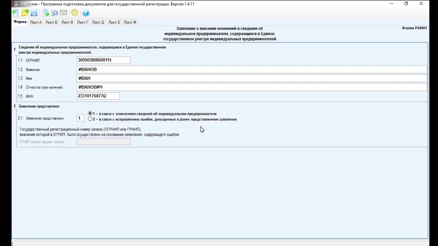Open existing document folder icon
Viewport: 438px width, 246px height.
coord(25,13)
